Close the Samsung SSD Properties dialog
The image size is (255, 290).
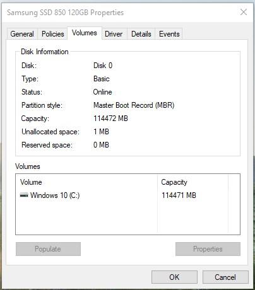[244, 12]
